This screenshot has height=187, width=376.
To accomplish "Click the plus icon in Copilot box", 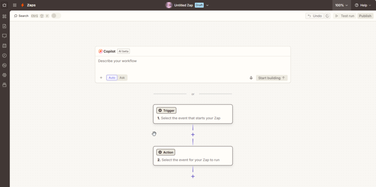I will pos(101,78).
